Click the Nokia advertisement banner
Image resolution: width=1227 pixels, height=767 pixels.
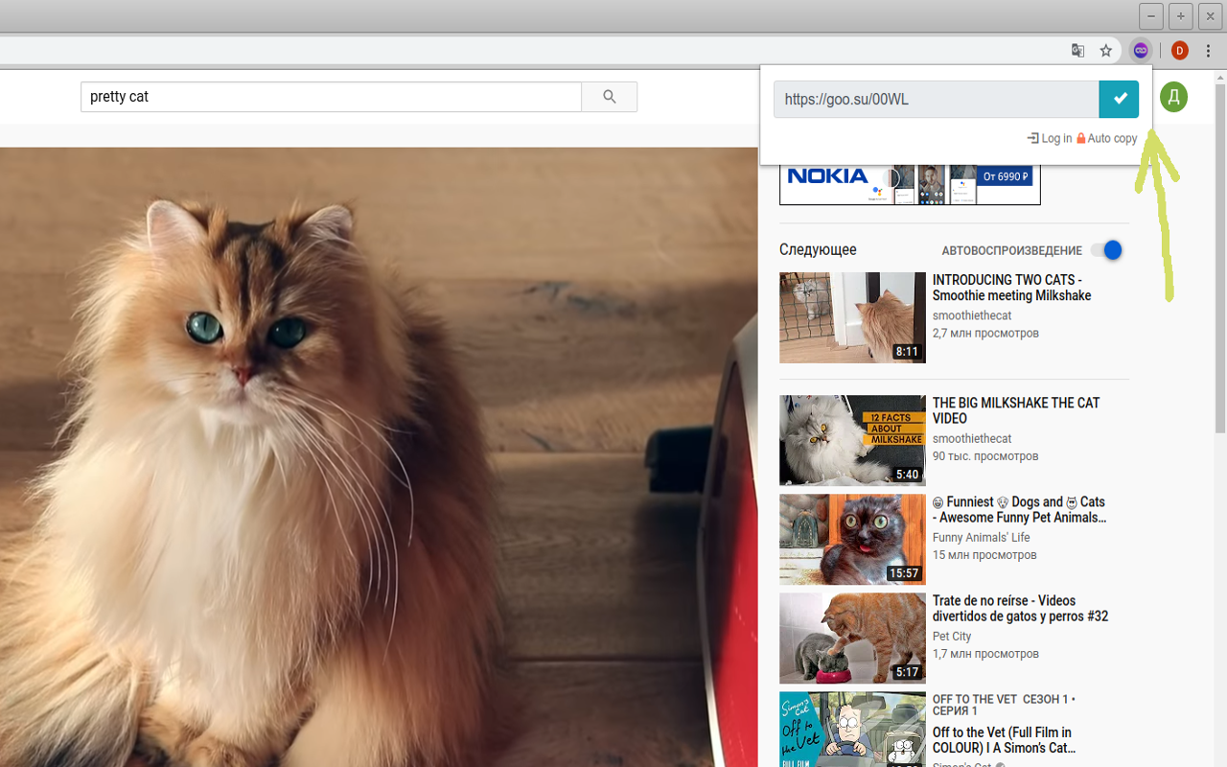[910, 183]
